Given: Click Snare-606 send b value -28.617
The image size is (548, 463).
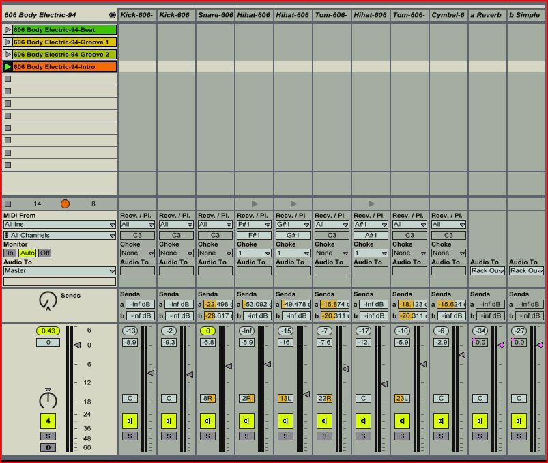Looking at the screenshot, I should pyautogui.click(x=218, y=315).
